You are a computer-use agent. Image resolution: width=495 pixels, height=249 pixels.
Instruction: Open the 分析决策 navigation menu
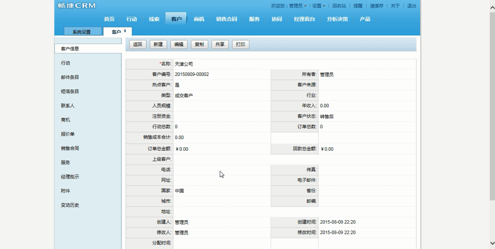(x=337, y=19)
